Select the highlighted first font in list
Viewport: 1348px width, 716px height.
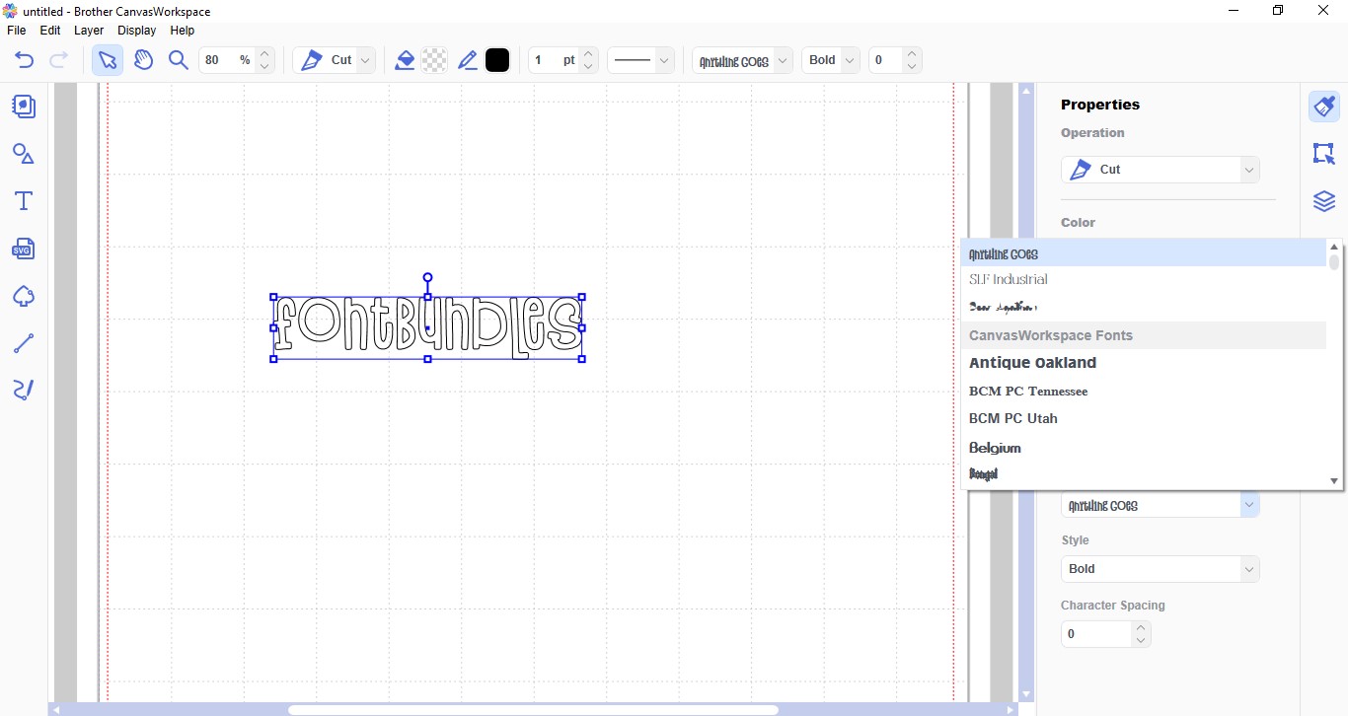[x=1143, y=253]
